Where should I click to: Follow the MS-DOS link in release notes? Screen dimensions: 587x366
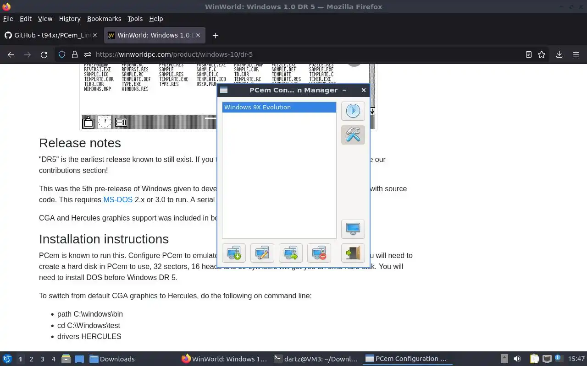118,199
